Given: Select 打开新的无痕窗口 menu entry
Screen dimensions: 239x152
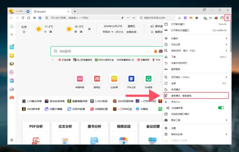Looking at the screenshot, I should (196, 30).
